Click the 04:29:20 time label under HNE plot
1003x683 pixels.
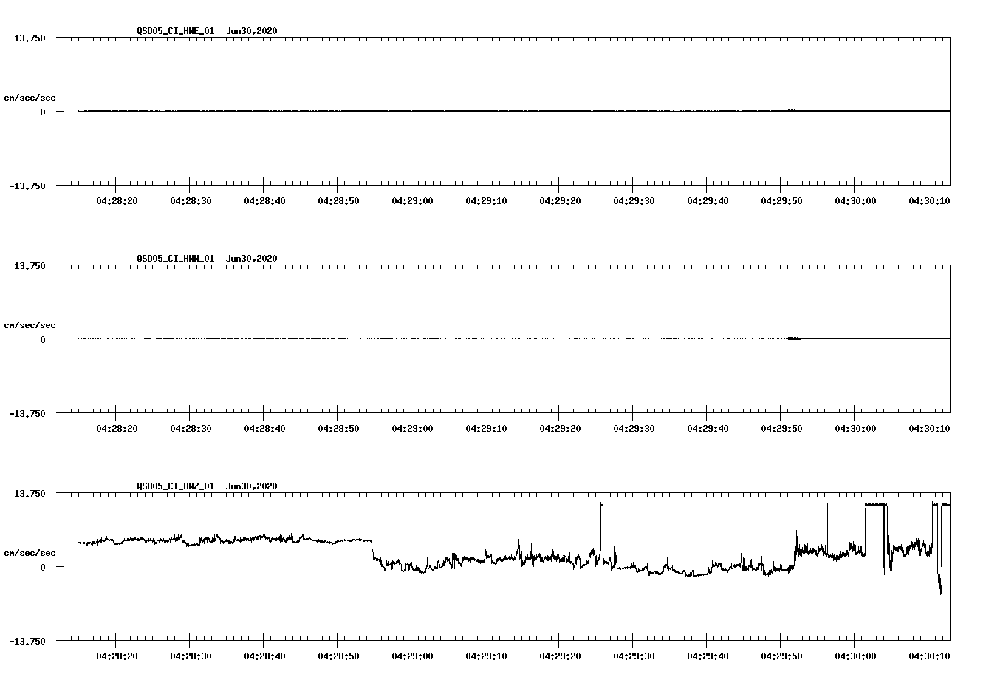[x=560, y=201]
